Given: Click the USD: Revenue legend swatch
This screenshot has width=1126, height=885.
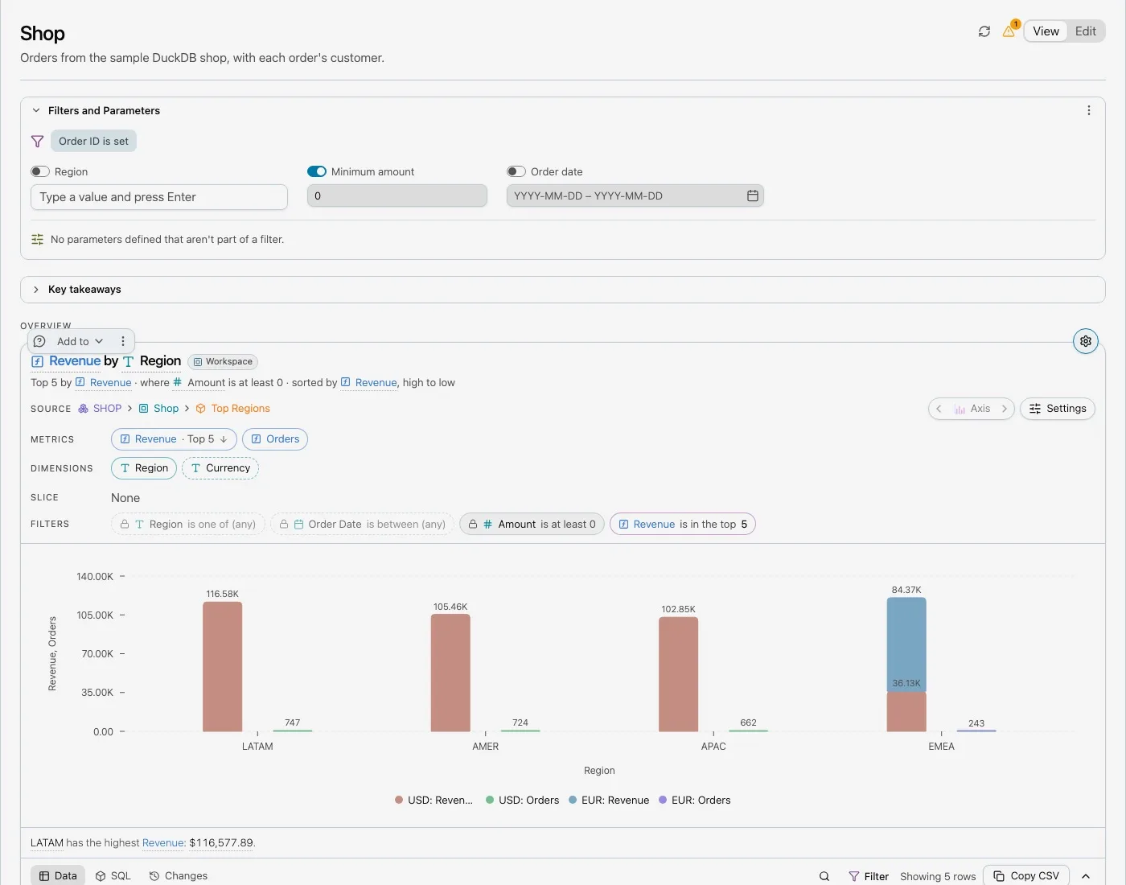Looking at the screenshot, I should 399,800.
